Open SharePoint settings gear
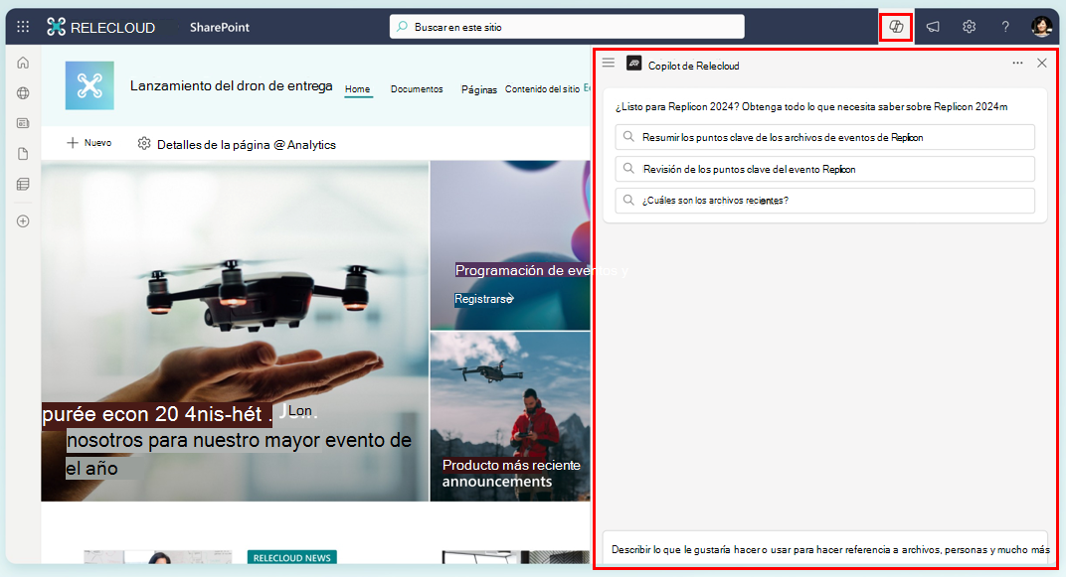Screen dimensions: 1066x577 (969, 26)
